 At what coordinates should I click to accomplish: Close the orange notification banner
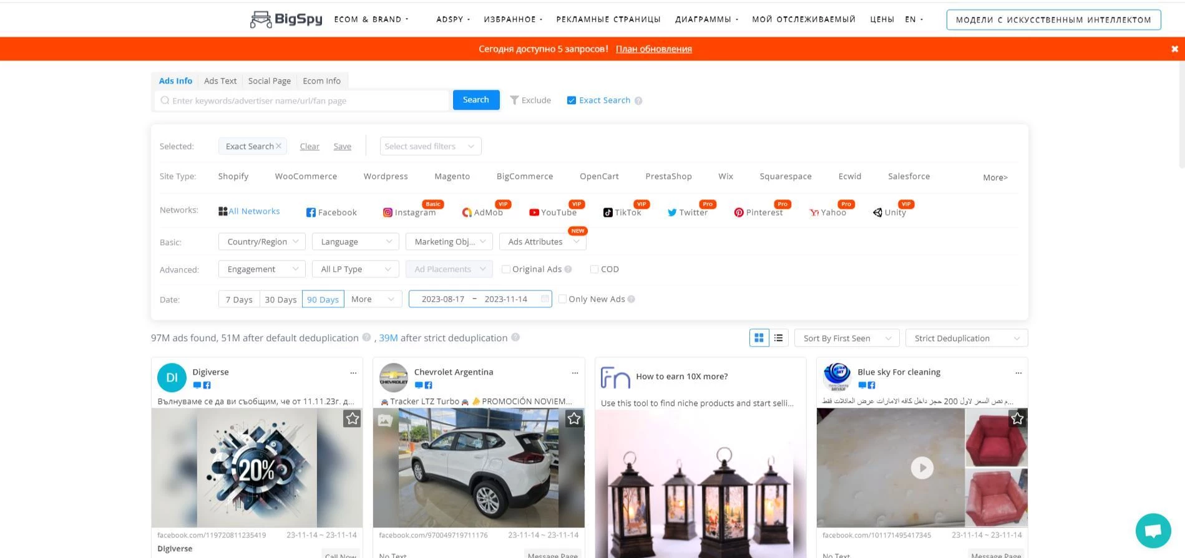1174,49
